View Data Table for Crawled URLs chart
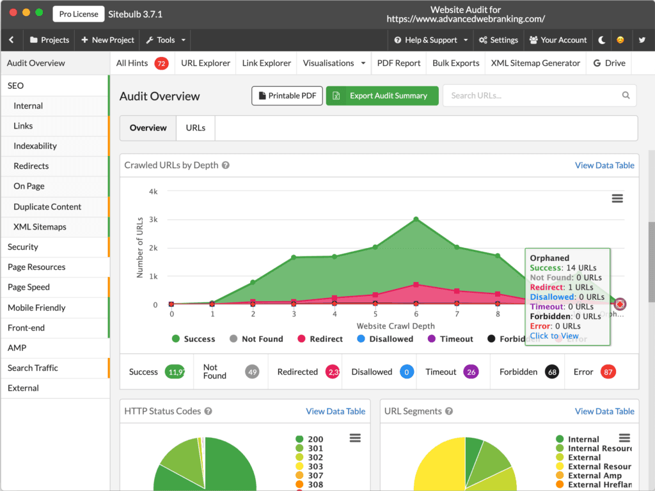Screen dimensions: 655x491 coord(604,166)
